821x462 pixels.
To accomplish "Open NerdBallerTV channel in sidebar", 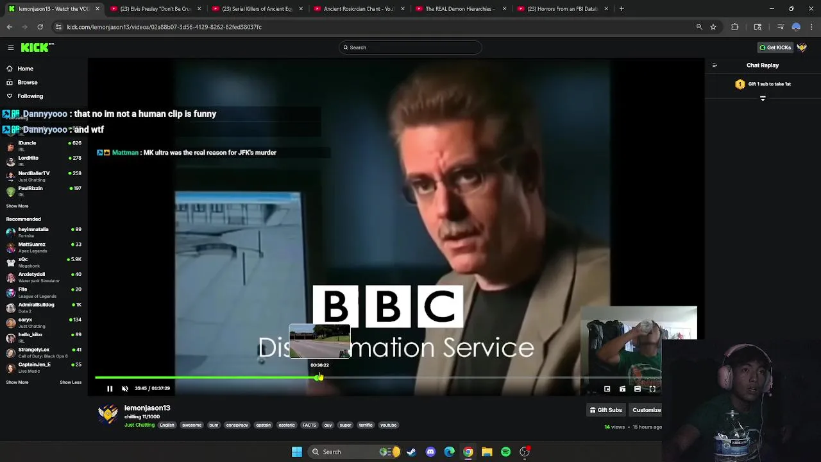I will click(x=44, y=176).
